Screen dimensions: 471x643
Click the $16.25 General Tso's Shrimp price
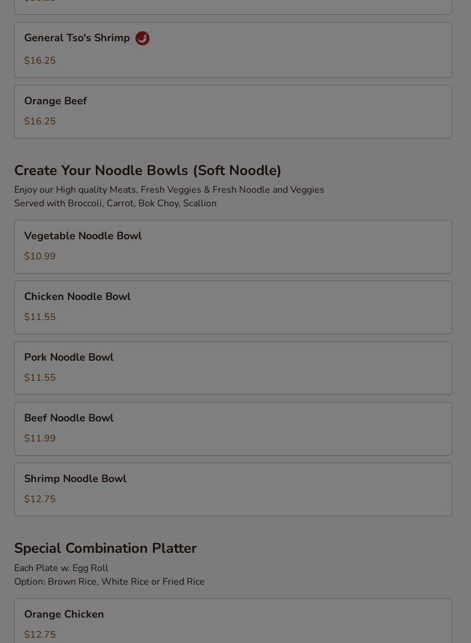pos(39,60)
